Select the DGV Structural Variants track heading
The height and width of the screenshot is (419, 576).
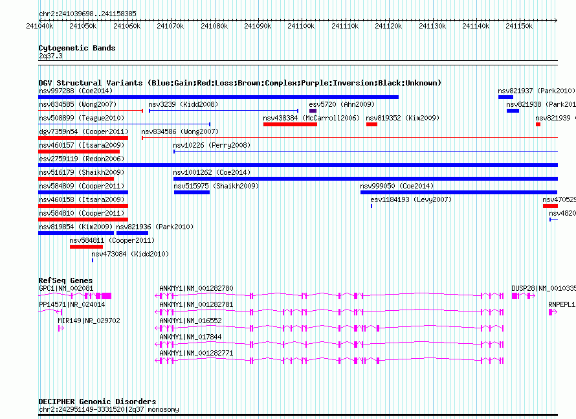click(x=240, y=83)
